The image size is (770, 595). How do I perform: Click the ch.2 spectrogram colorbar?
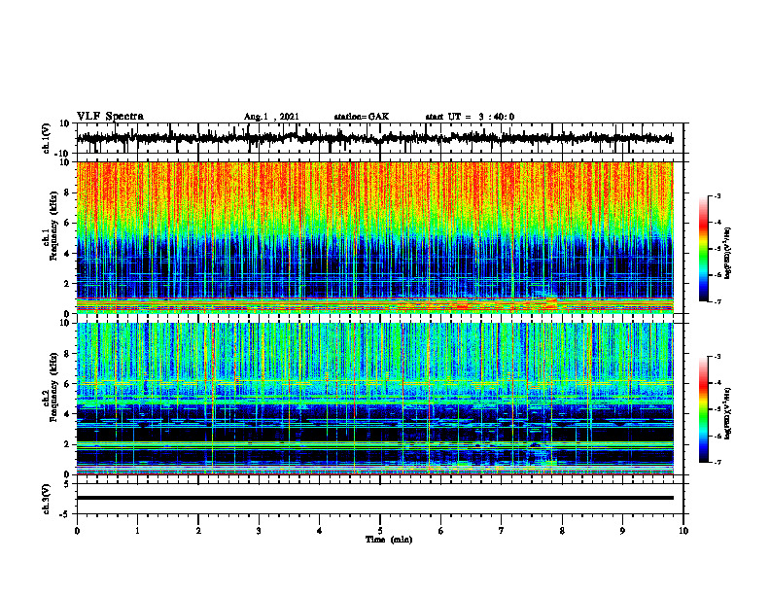703,409
